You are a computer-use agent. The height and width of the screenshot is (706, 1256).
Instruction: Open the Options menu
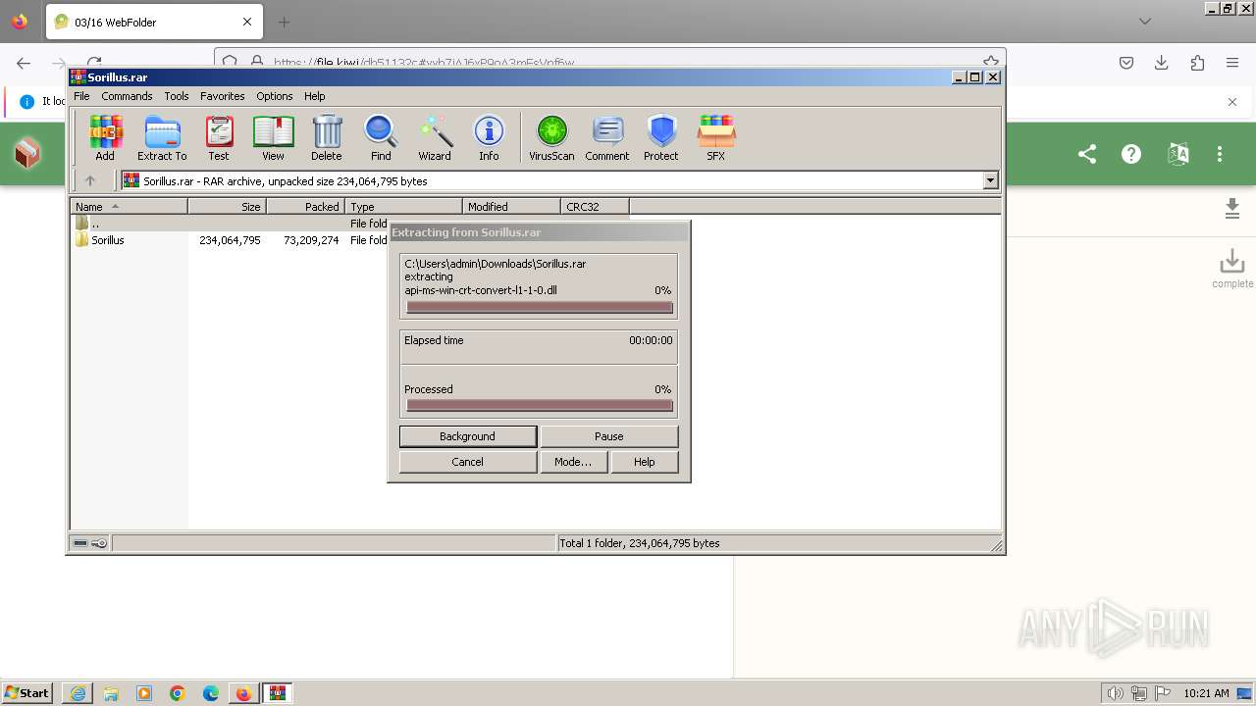pyautogui.click(x=275, y=96)
